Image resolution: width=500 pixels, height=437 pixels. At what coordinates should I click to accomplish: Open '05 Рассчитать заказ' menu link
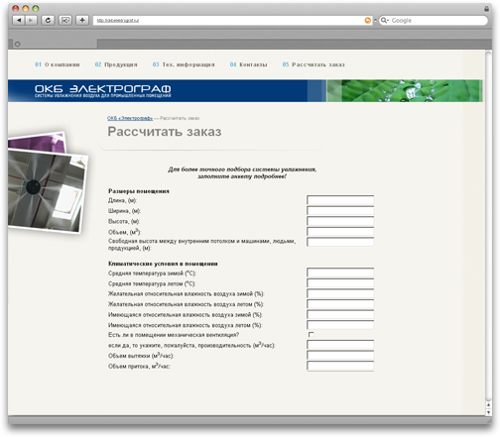pyautogui.click(x=313, y=64)
